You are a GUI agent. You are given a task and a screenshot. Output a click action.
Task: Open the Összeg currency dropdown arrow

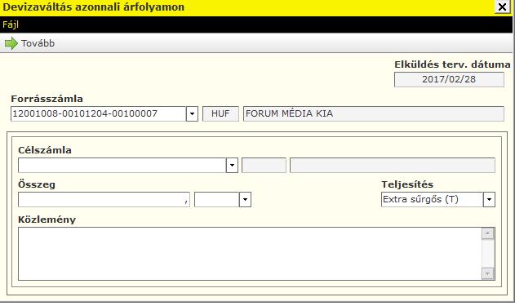pyautogui.click(x=245, y=200)
